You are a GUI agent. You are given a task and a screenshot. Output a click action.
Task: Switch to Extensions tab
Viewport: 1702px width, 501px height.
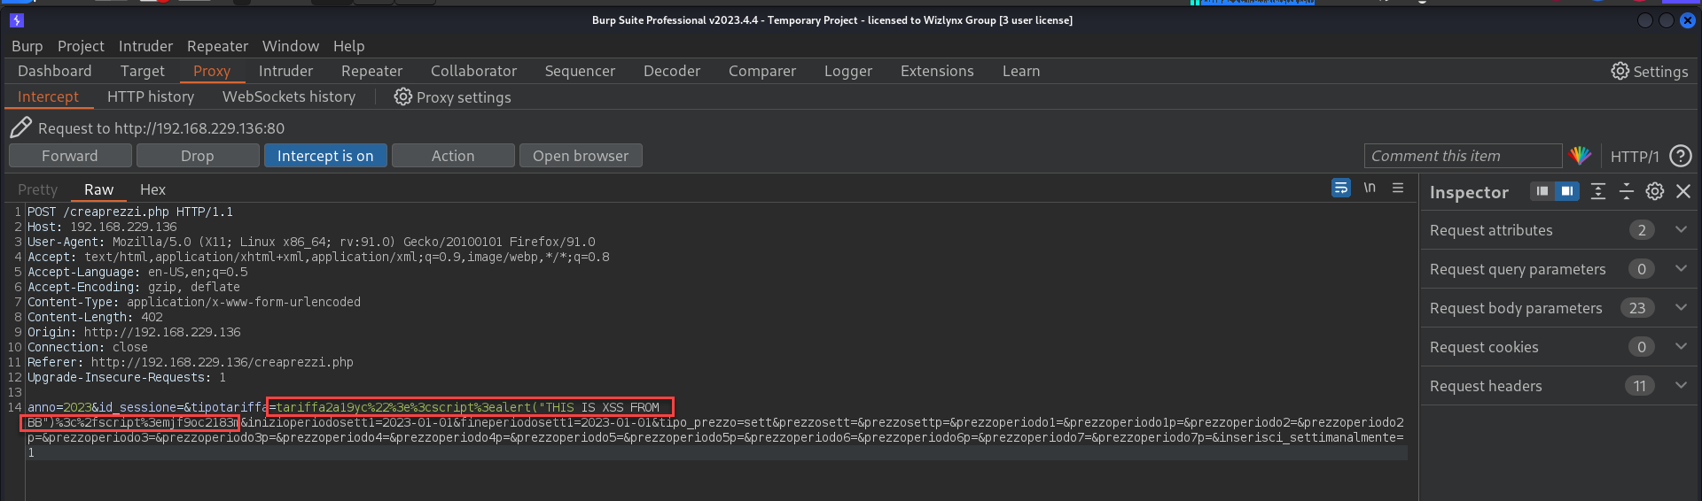tap(937, 71)
